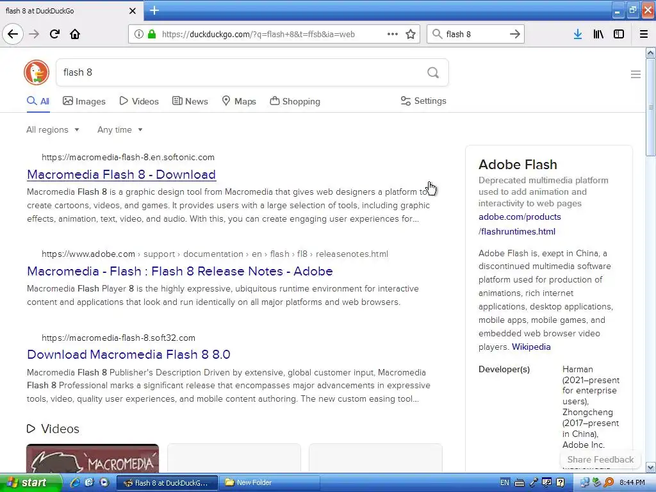Click the 8:44 PM system clock
This screenshot has height=492, width=656.
coord(632,483)
